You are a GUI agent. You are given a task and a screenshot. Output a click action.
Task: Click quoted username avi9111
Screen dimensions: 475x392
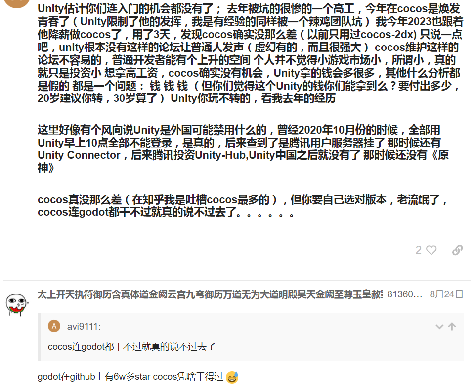(84, 327)
